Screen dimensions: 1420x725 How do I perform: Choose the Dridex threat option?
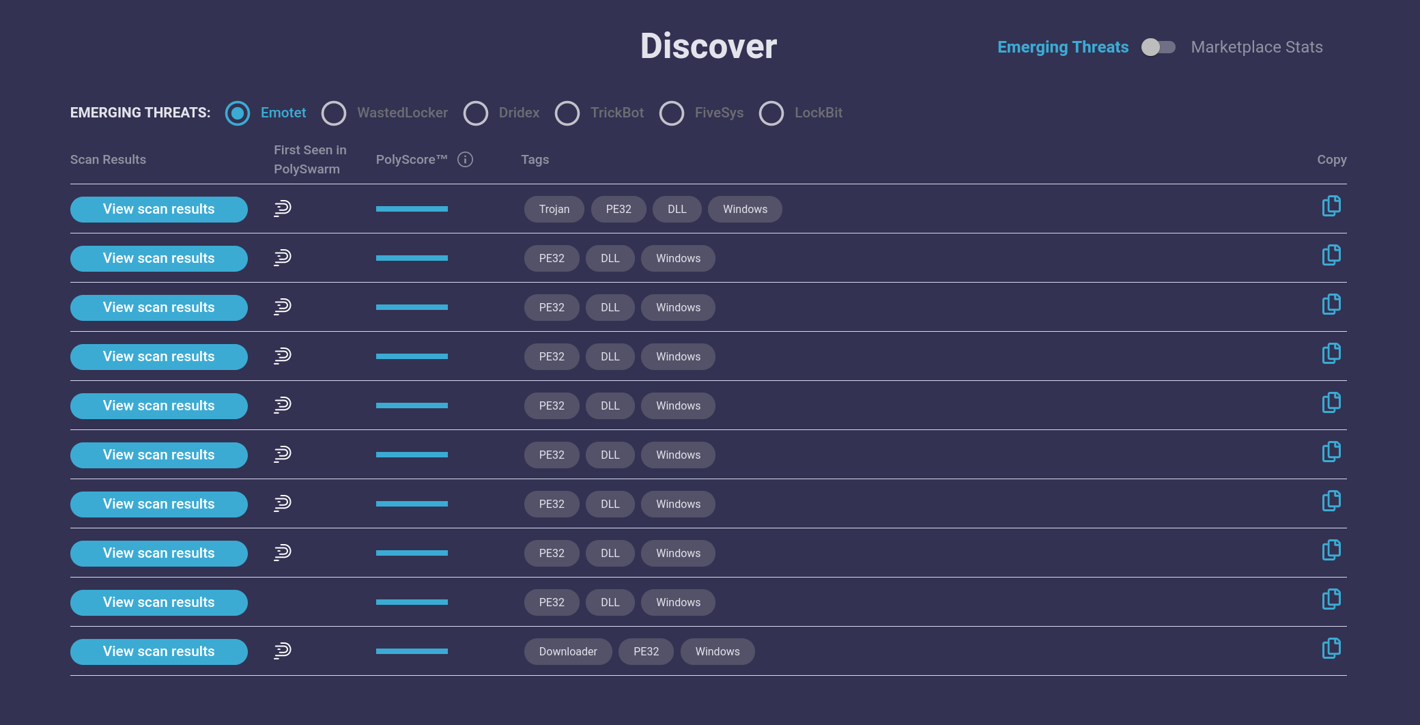coord(476,113)
